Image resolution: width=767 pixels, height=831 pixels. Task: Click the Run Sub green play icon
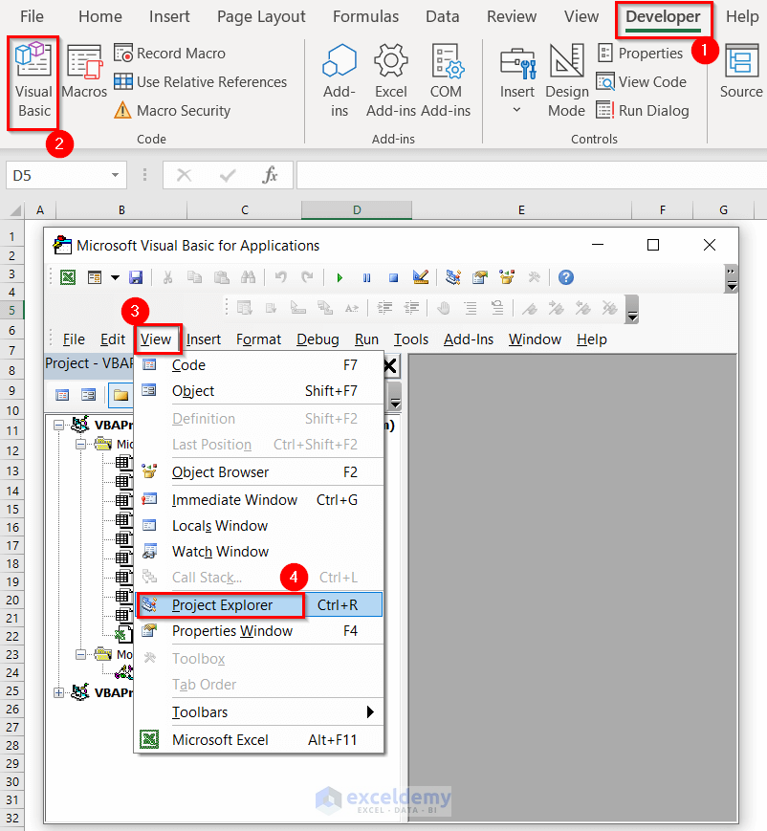(340, 277)
